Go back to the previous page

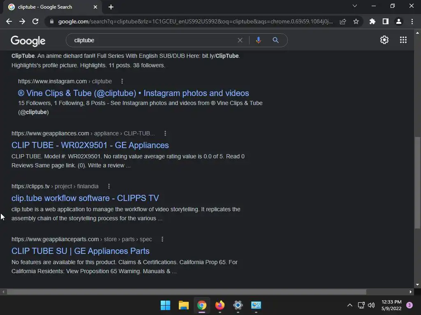pos(9,21)
